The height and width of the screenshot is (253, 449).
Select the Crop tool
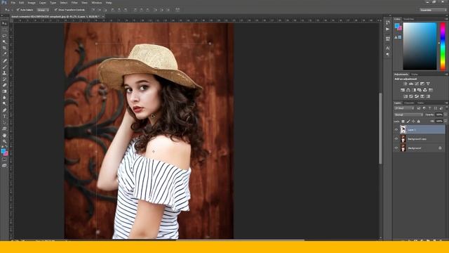tap(4, 48)
